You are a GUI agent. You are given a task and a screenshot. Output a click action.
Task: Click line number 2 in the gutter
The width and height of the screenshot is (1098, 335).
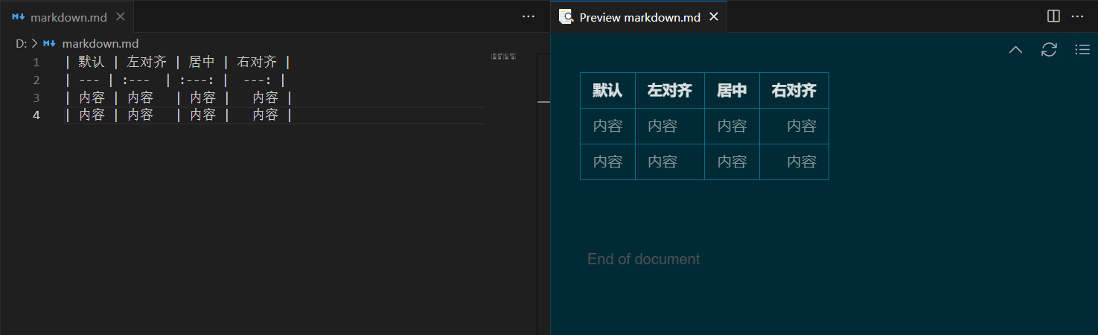[x=36, y=80]
